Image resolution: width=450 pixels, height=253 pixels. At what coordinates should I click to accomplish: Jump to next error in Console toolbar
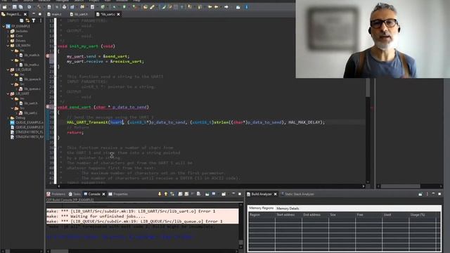pyautogui.click(x=160, y=194)
